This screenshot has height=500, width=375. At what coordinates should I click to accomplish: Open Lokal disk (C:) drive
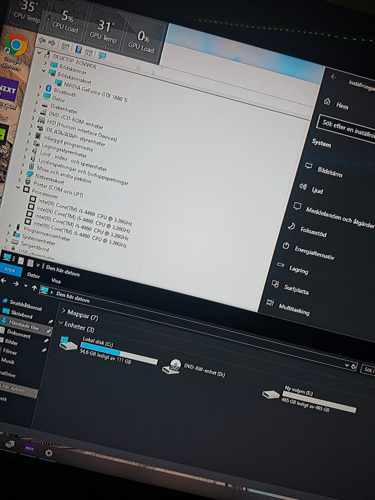(108, 349)
